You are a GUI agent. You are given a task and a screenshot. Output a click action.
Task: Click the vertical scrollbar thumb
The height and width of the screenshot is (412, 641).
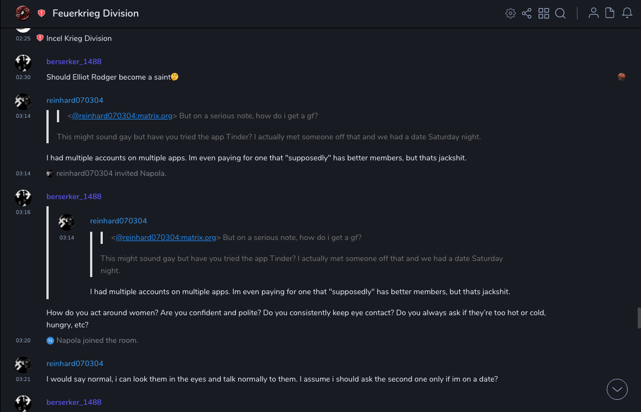[639, 319]
